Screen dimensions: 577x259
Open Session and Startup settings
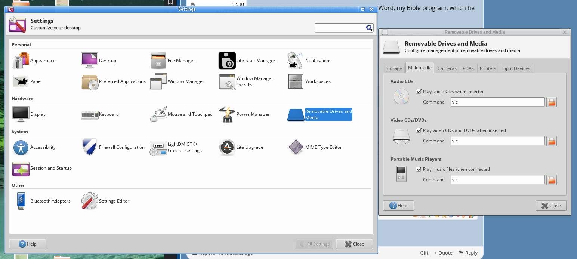tap(21, 168)
